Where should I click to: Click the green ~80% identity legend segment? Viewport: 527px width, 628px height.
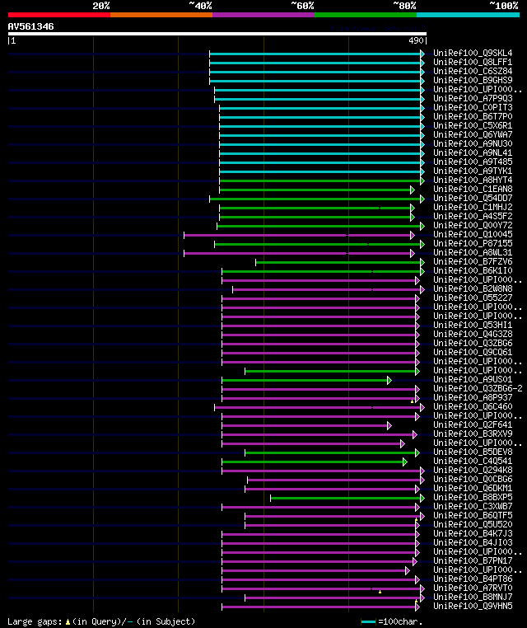366,15
